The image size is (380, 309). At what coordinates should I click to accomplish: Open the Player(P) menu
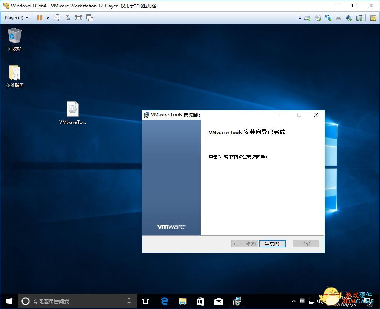[16, 18]
